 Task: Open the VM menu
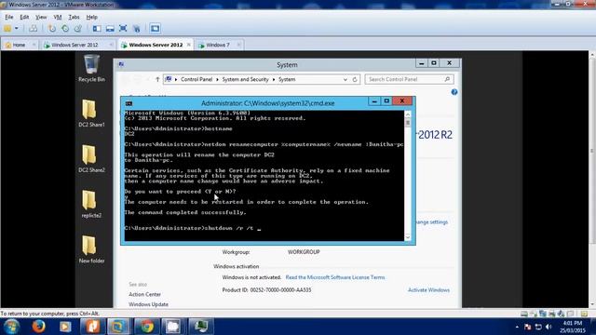58,17
